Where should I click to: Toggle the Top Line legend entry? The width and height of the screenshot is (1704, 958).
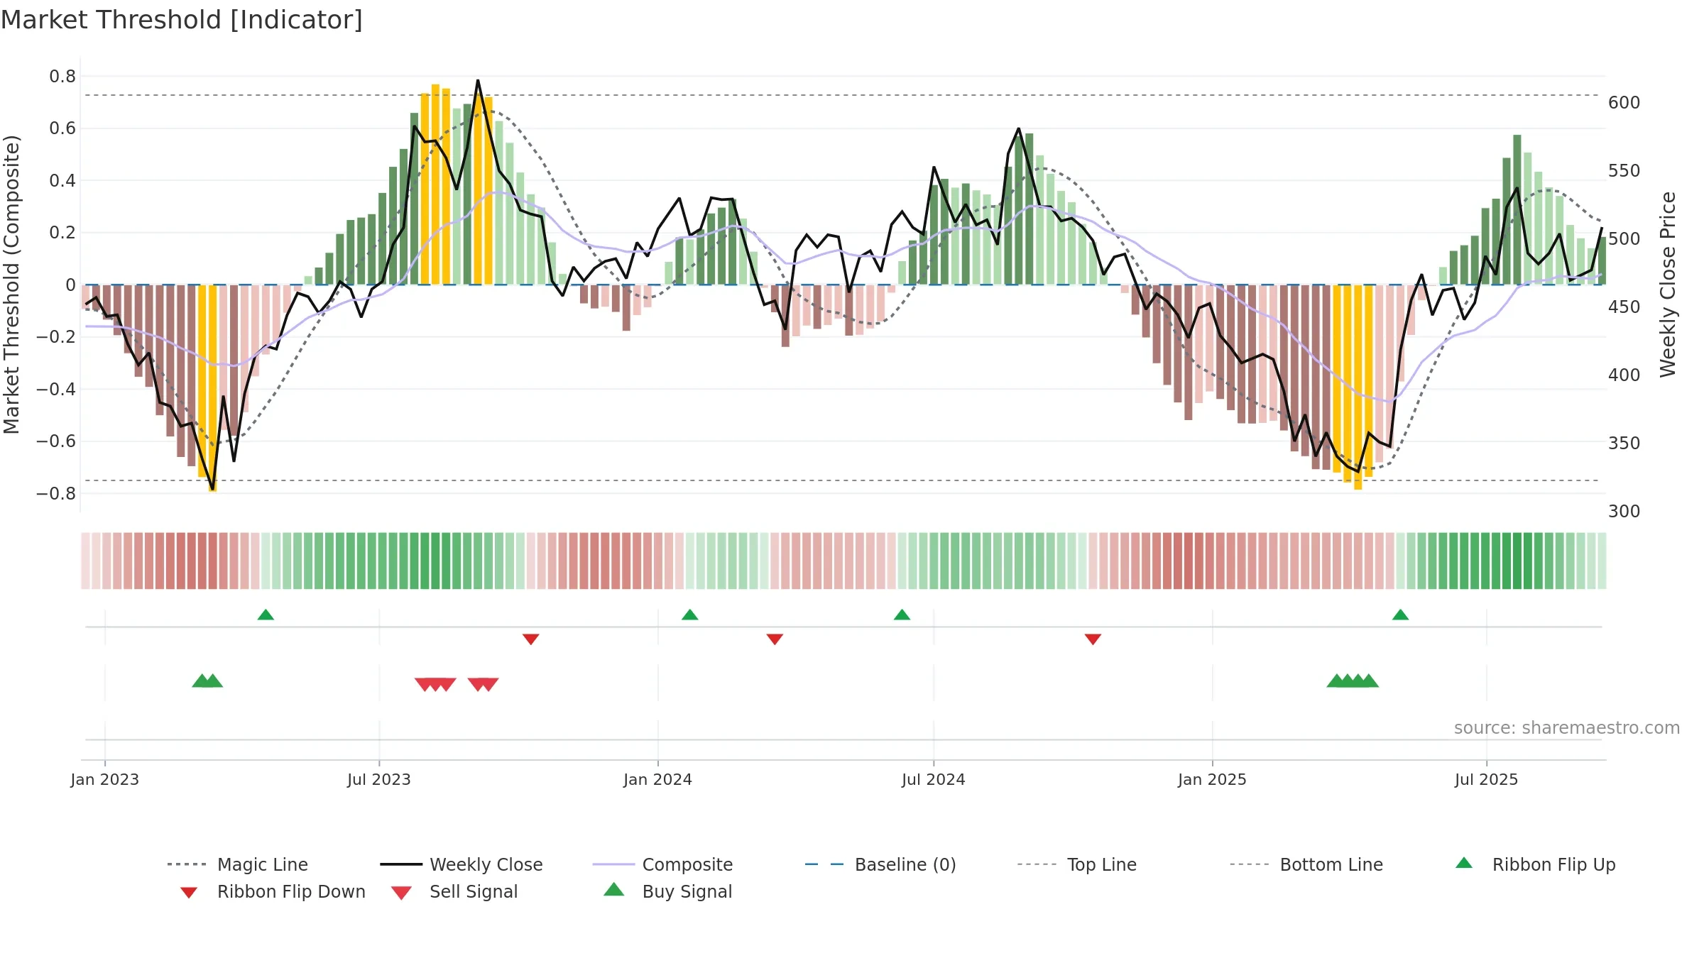pyautogui.click(x=1076, y=864)
